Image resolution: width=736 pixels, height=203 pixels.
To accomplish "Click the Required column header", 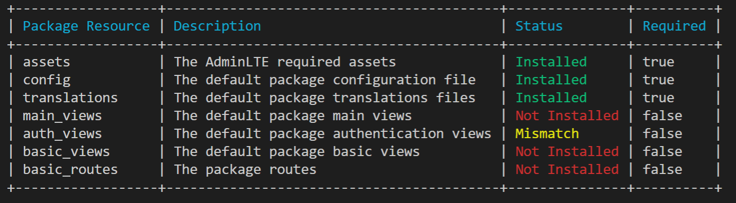I will coord(674,26).
